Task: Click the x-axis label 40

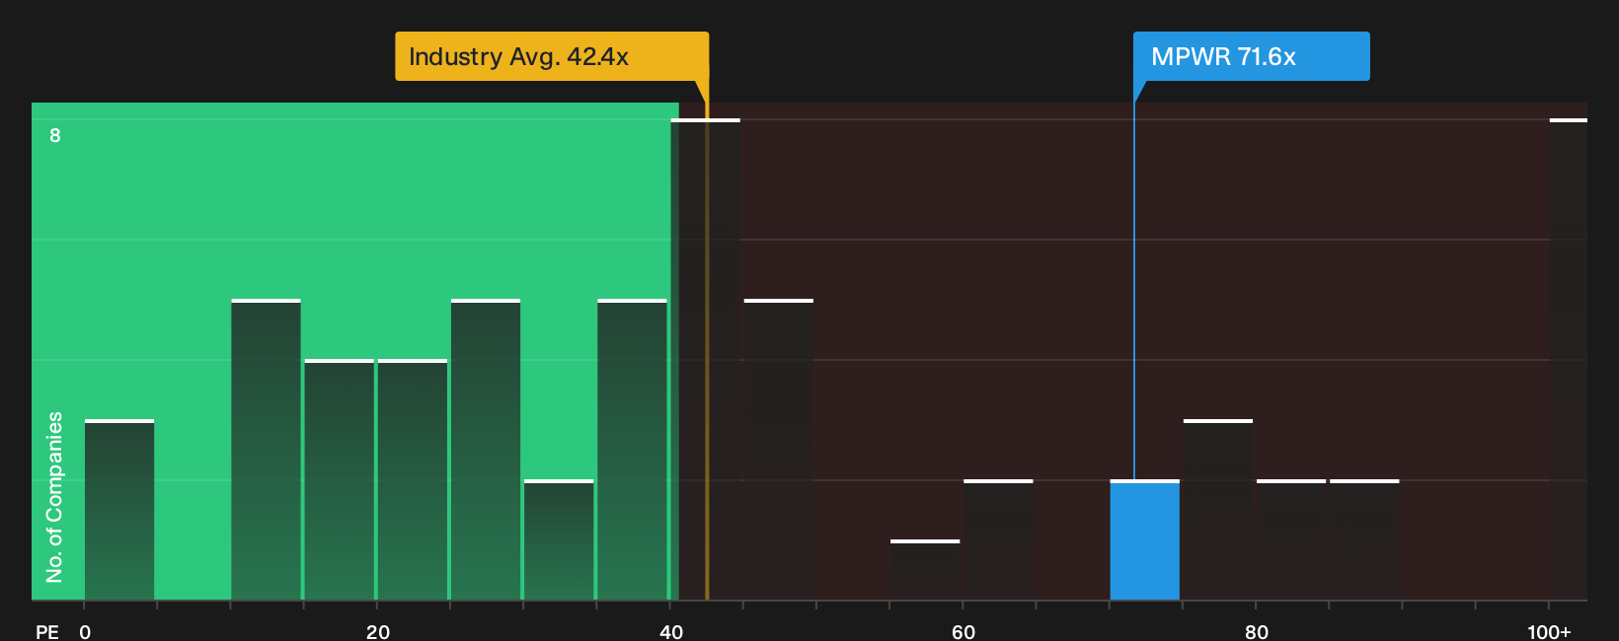Action: click(671, 632)
